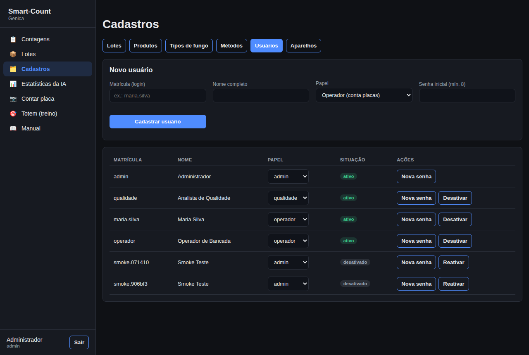Change the role dropdown for maria.silva
The height and width of the screenshot is (355, 529).
point(288,219)
